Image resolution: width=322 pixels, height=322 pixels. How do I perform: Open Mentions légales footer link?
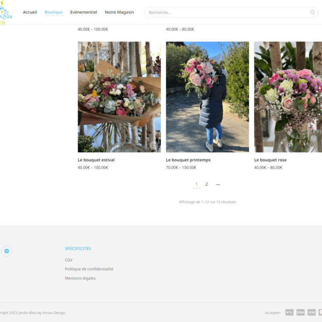(x=80, y=278)
